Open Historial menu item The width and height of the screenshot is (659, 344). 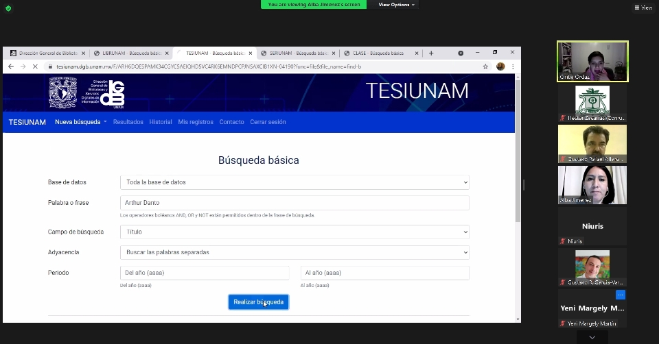pos(161,122)
